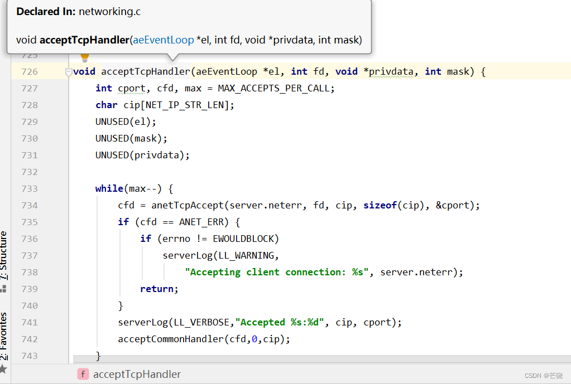Click networking.c in the declaration popup
The image size is (571, 384).
[109, 12]
